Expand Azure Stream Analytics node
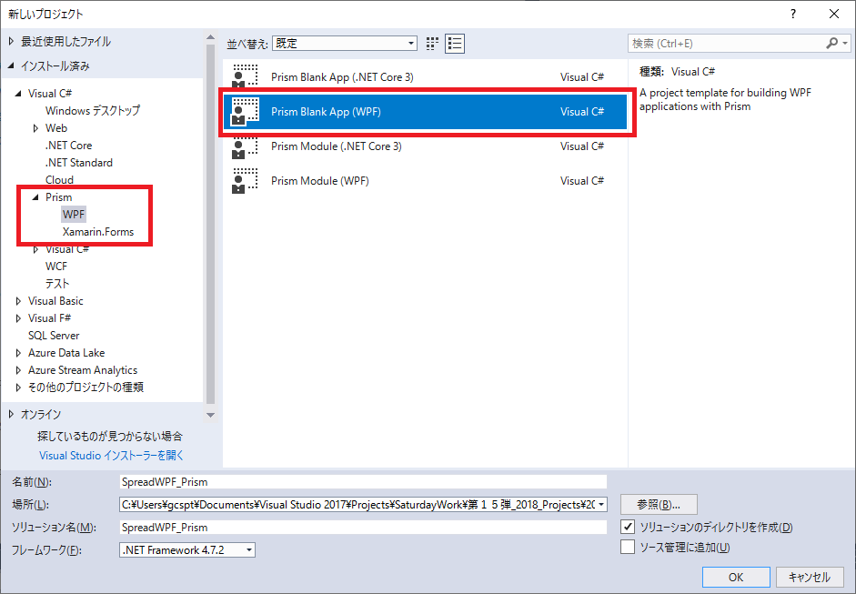856x594 pixels. coord(18,370)
